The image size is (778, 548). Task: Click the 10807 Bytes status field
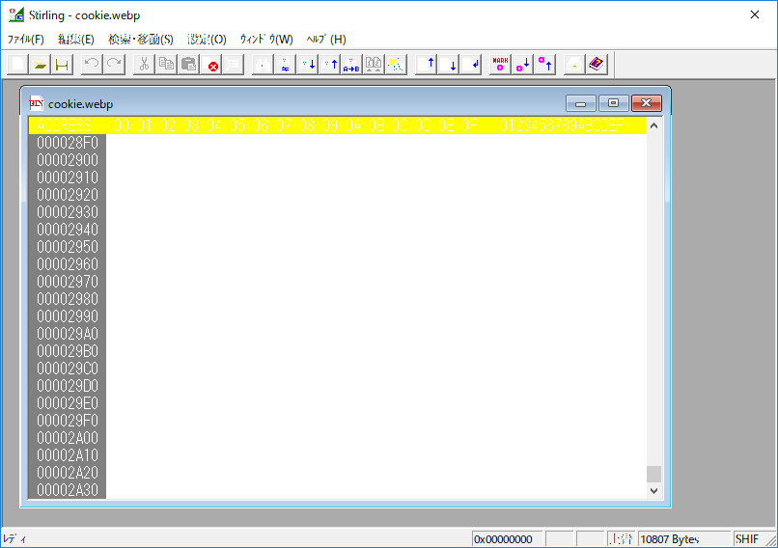coord(685,539)
